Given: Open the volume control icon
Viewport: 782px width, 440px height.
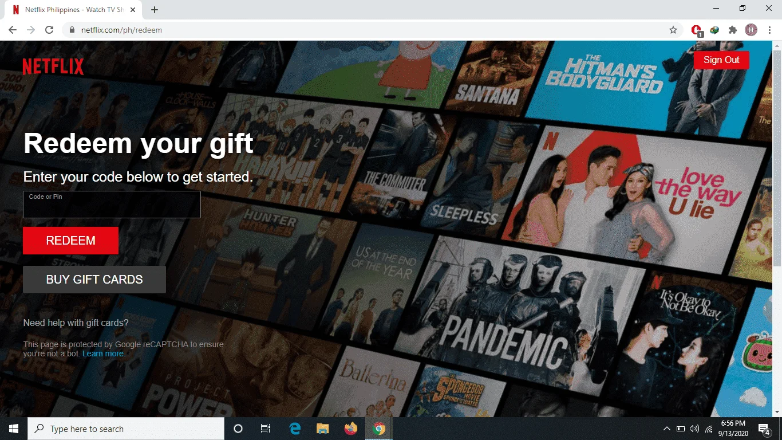Looking at the screenshot, I should [x=694, y=429].
